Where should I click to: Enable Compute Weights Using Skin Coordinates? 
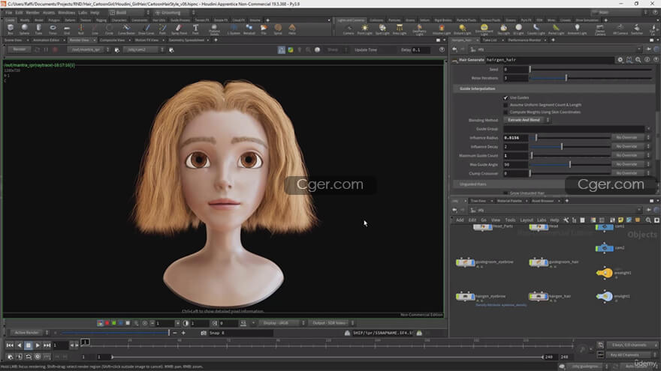pos(506,112)
